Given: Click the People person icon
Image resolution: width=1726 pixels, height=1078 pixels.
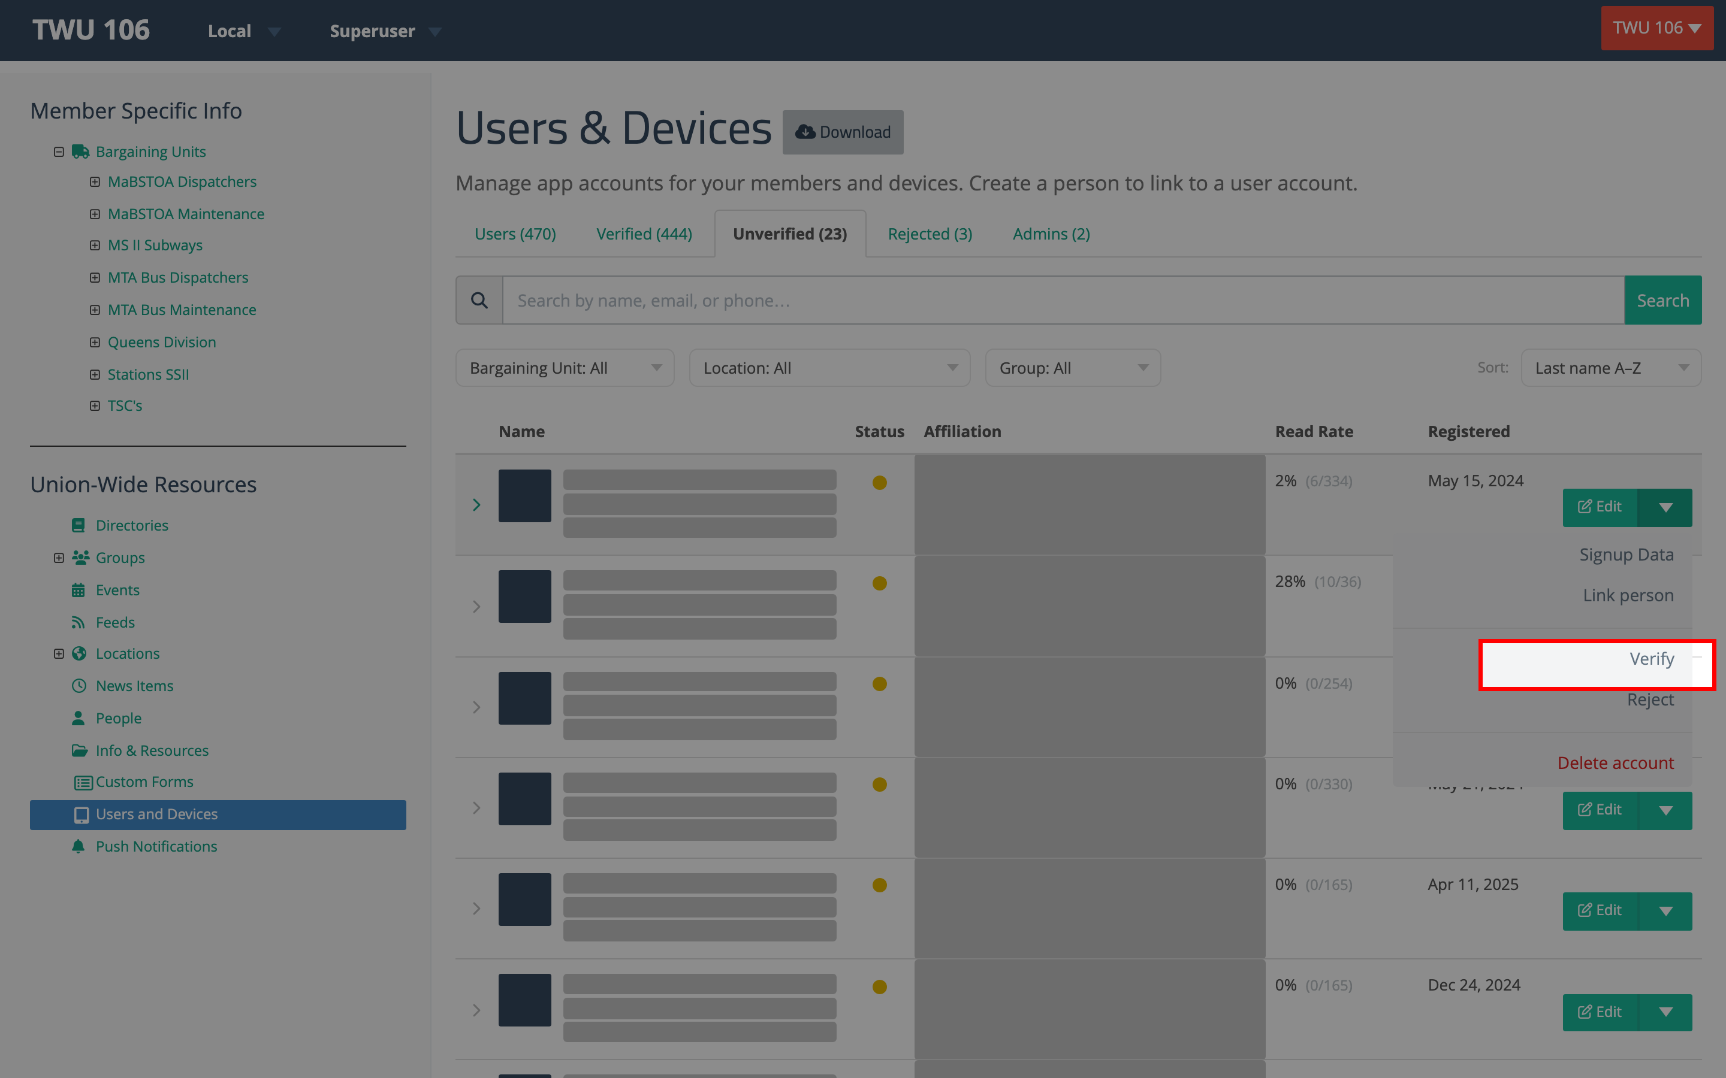Looking at the screenshot, I should tap(79, 718).
